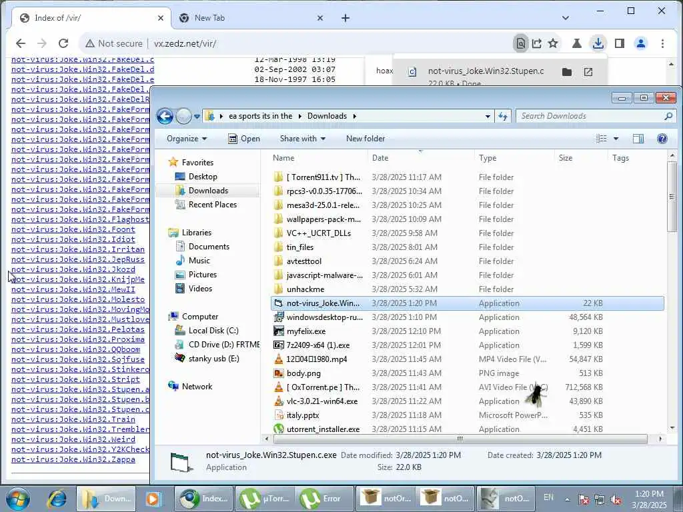
Task: Open downloaded Stupen.c file externally
Action: click(588, 72)
